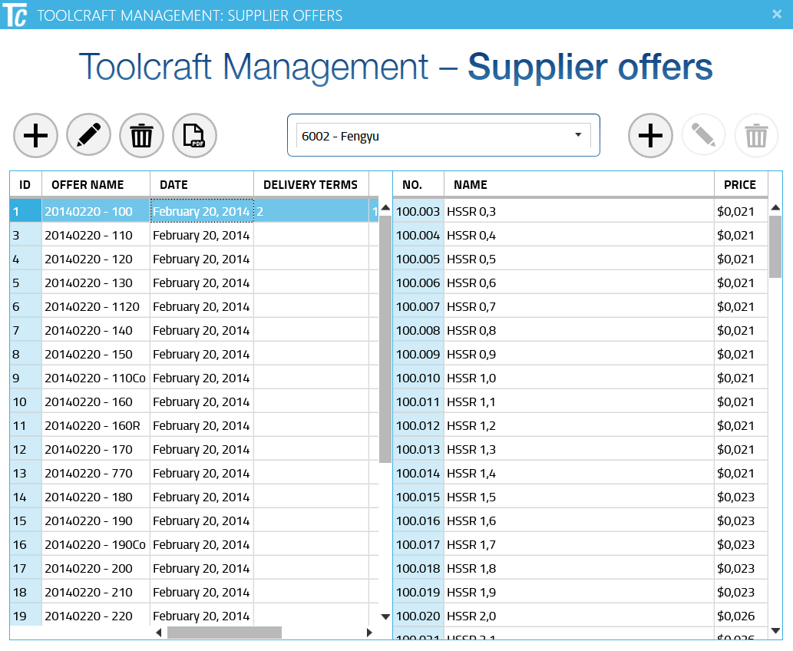Export offer using the PDF icon

point(195,136)
